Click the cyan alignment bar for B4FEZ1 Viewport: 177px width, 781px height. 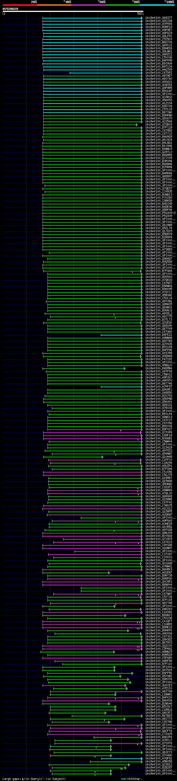(x=122, y=335)
